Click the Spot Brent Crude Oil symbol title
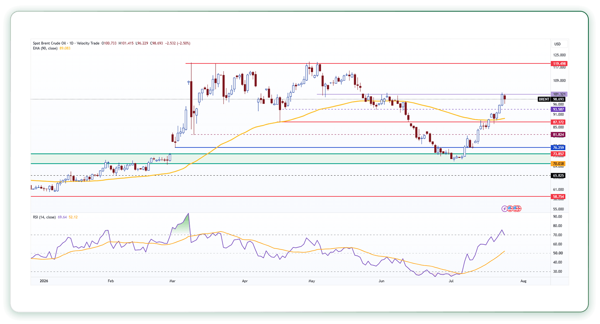Screen dimensions: 600x324 [x=49, y=43]
